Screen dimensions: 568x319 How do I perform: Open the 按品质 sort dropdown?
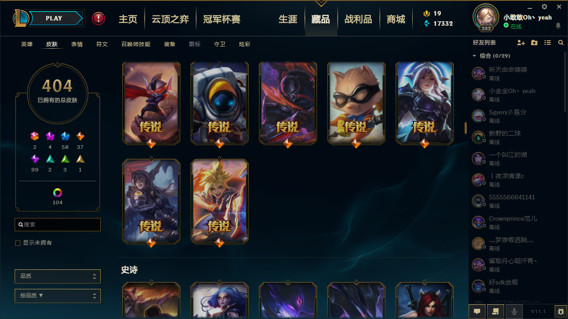[x=58, y=296]
